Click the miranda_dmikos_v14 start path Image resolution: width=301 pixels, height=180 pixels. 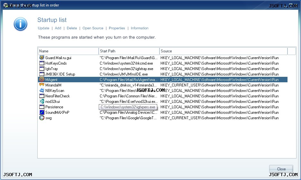[x=128, y=85]
